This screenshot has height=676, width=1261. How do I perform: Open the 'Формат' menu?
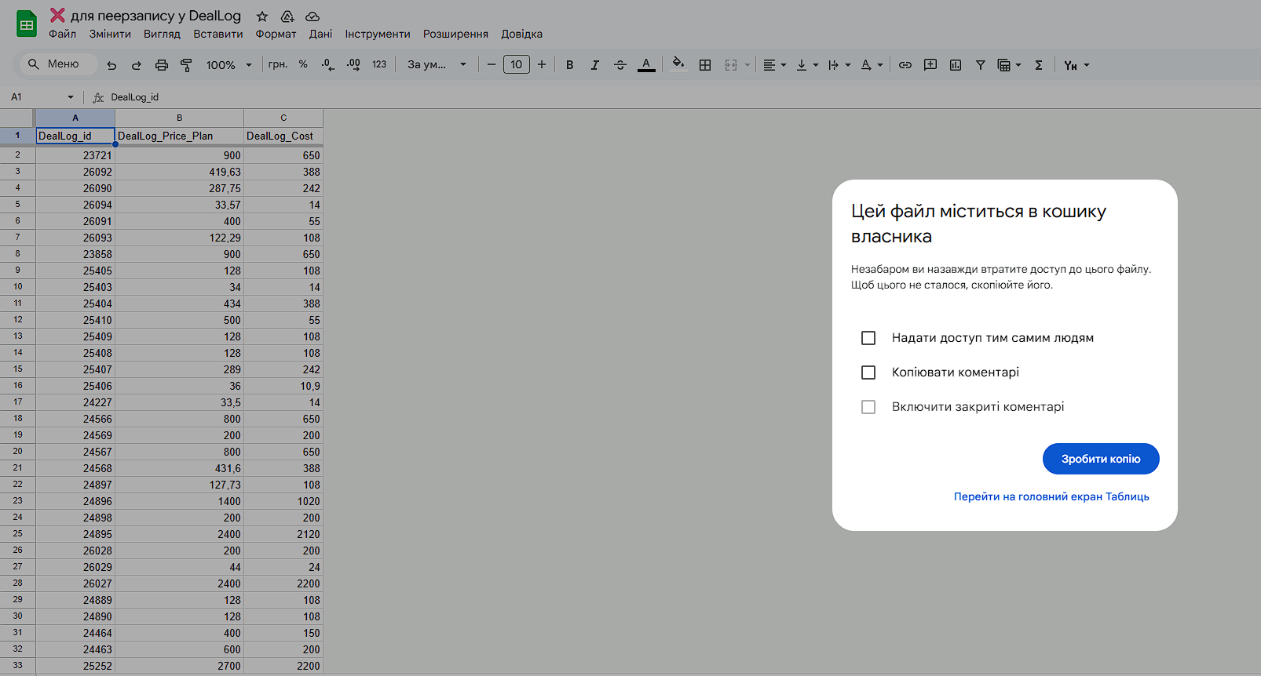tap(276, 34)
